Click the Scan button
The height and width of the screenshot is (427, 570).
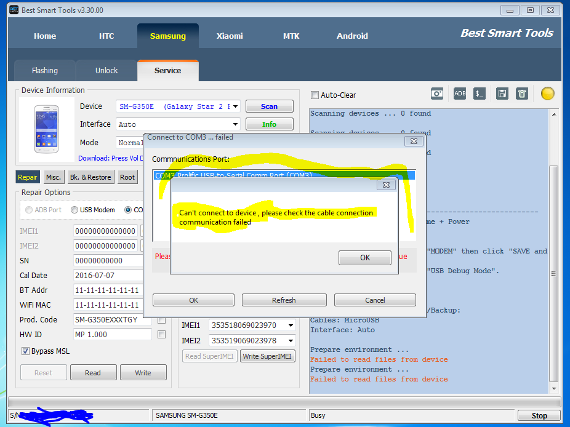[270, 106]
